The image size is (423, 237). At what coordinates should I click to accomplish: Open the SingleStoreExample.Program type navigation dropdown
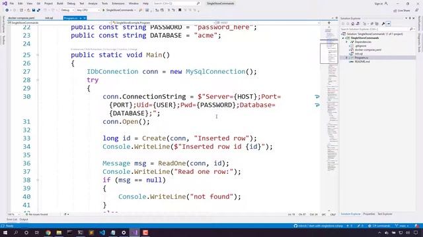tap(163, 23)
